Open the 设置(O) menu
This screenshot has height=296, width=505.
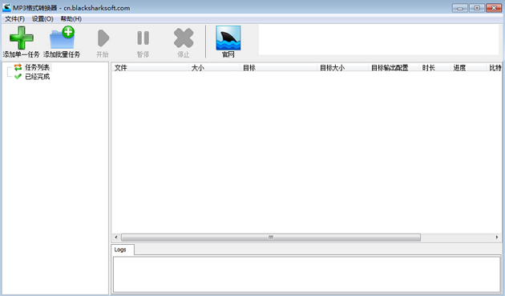coord(42,19)
